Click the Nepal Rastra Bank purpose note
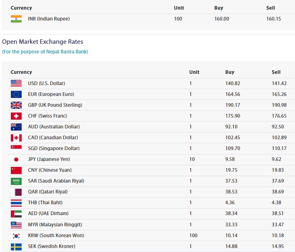This screenshot has height=252, width=295. tap(45, 52)
